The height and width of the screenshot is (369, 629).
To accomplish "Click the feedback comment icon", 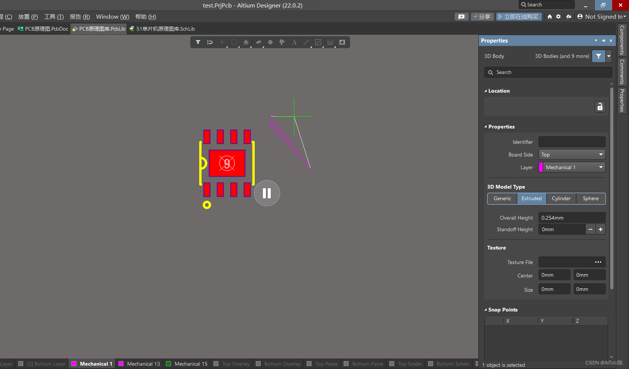I will pyautogui.click(x=461, y=17).
